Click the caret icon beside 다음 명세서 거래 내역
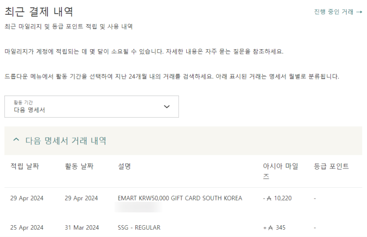The width and height of the screenshot is (367, 237). pyautogui.click(x=16, y=140)
